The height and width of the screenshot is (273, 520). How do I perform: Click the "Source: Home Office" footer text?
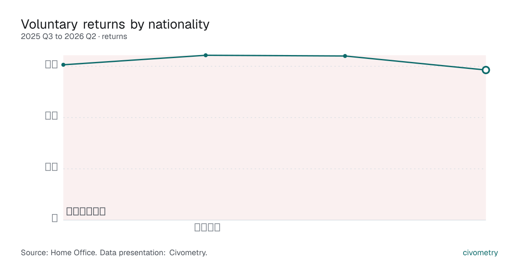point(58,253)
